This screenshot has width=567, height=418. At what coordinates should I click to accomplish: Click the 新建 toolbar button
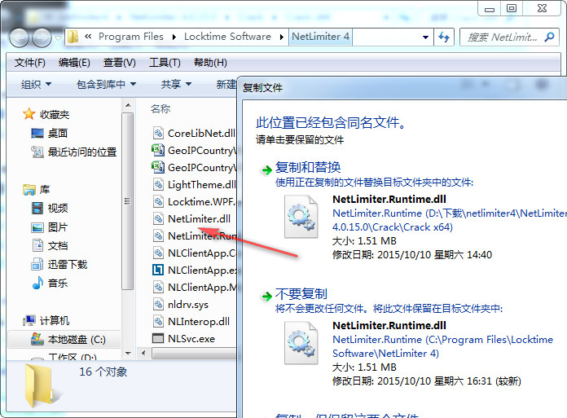pos(226,85)
